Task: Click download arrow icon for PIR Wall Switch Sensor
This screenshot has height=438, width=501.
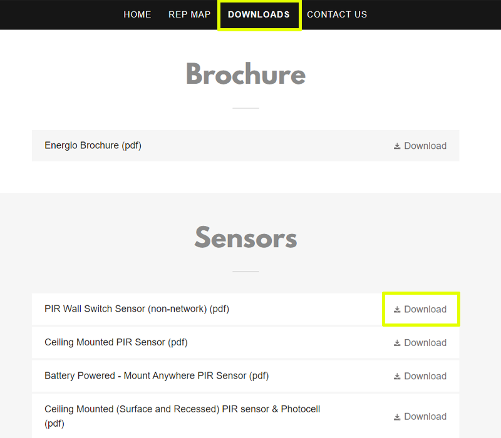Action: tap(397, 310)
